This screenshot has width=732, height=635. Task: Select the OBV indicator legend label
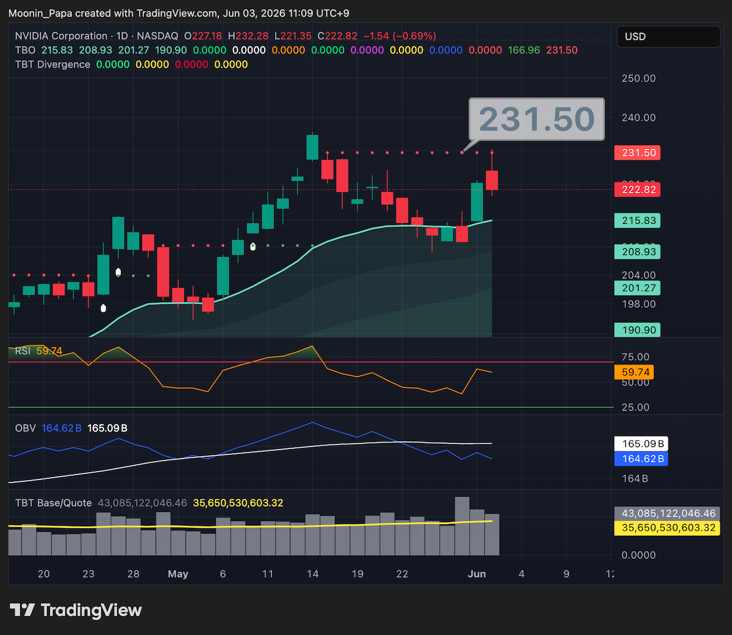25,428
